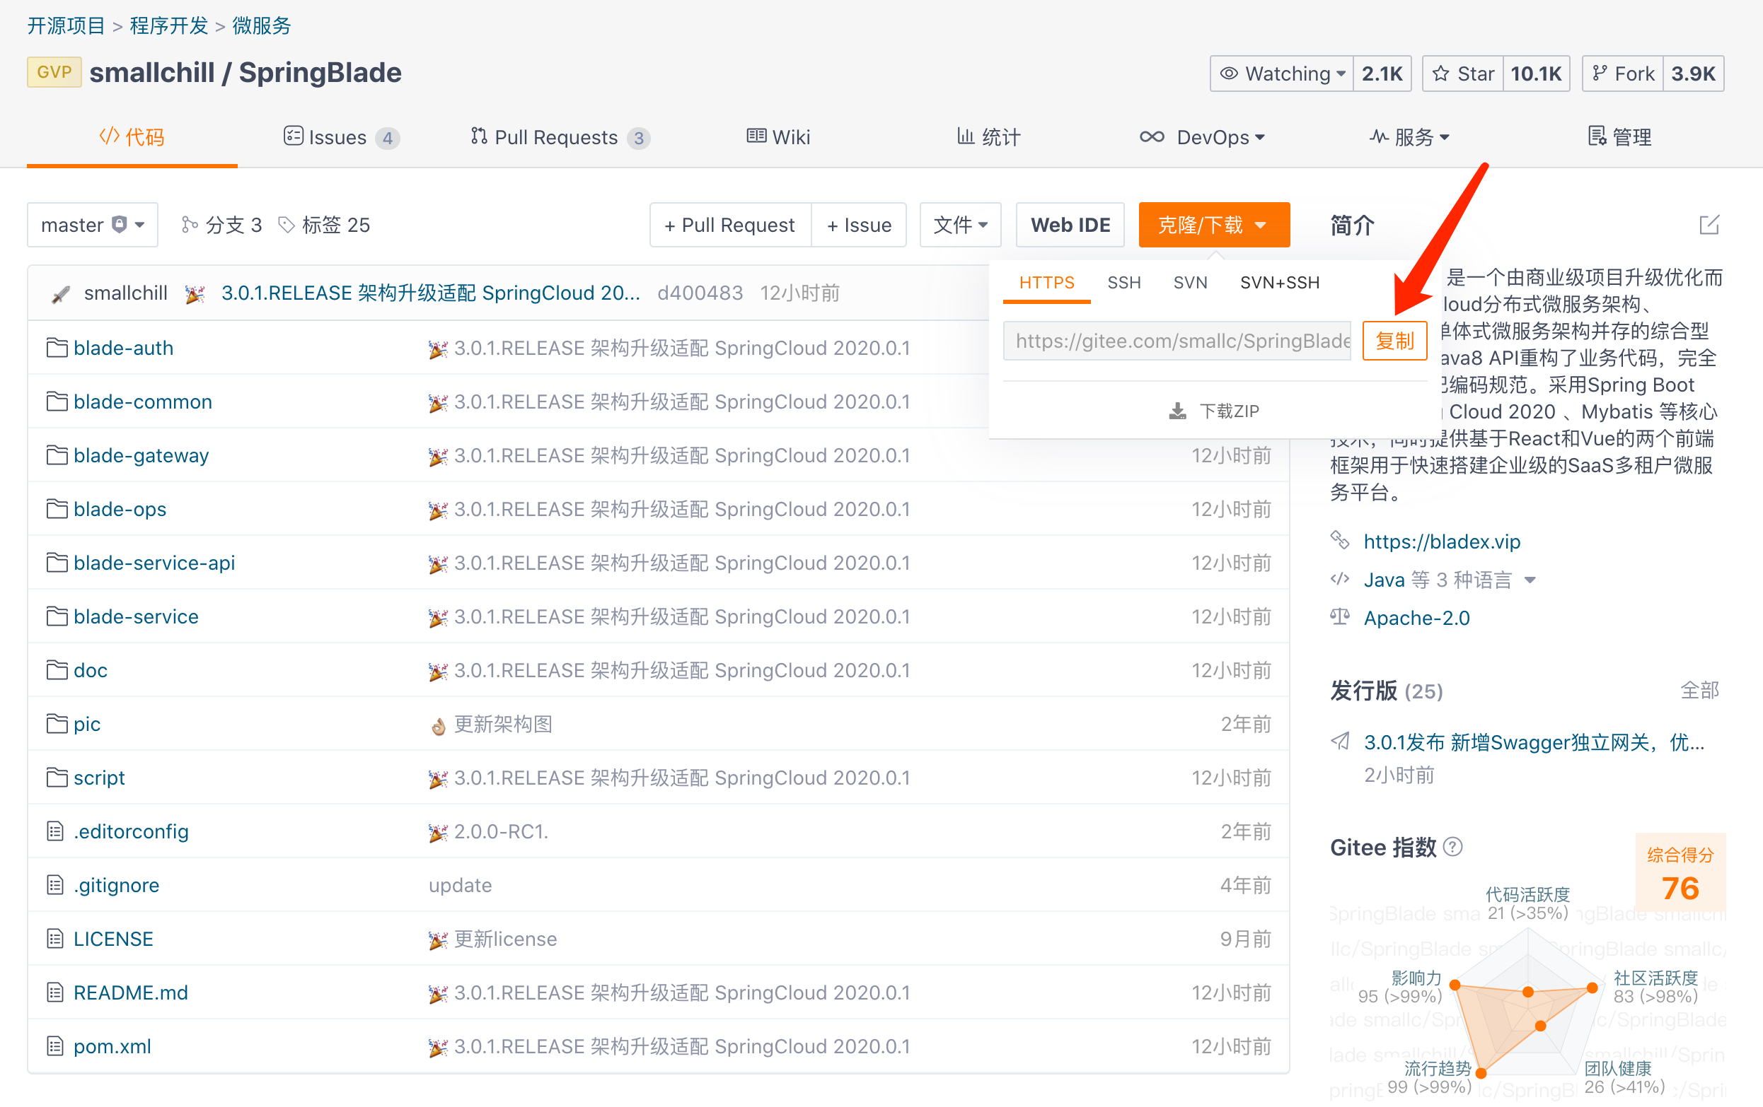Open the Watching dropdown
This screenshot has width=1763, height=1107.
pyautogui.click(x=1282, y=74)
